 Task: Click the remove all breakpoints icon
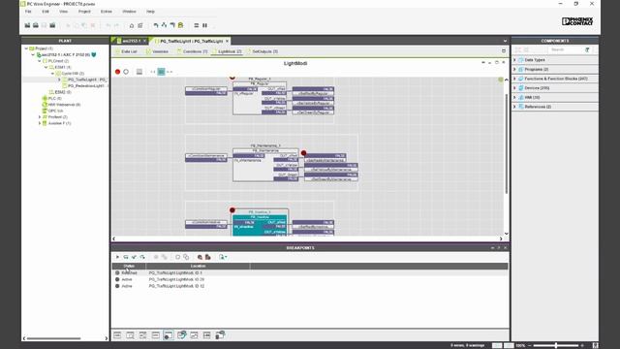[x=208, y=257]
